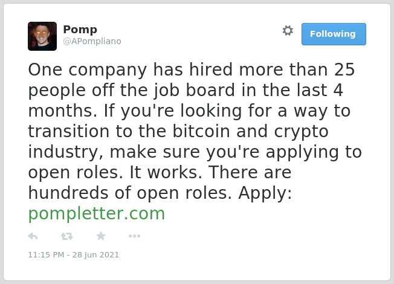Open the @APompliano handle link

(x=92, y=41)
